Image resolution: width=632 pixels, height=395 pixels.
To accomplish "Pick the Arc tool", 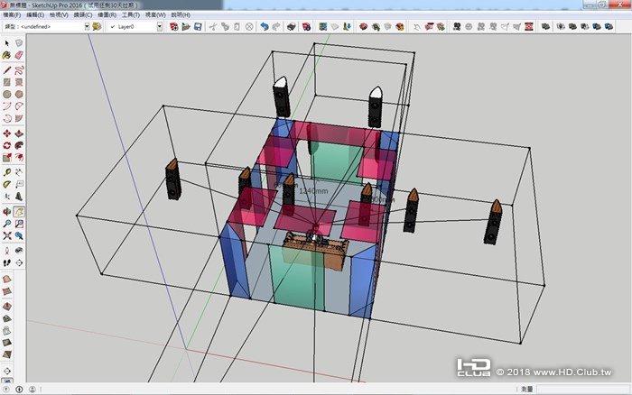I will pos(7,106).
